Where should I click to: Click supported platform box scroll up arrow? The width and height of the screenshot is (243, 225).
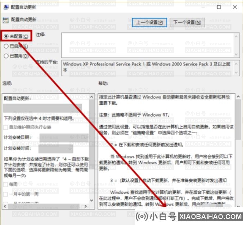coord(236,64)
